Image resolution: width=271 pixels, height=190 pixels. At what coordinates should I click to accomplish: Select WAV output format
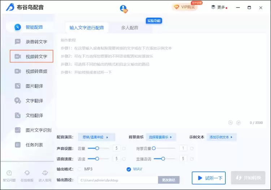[x=129, y=169]
